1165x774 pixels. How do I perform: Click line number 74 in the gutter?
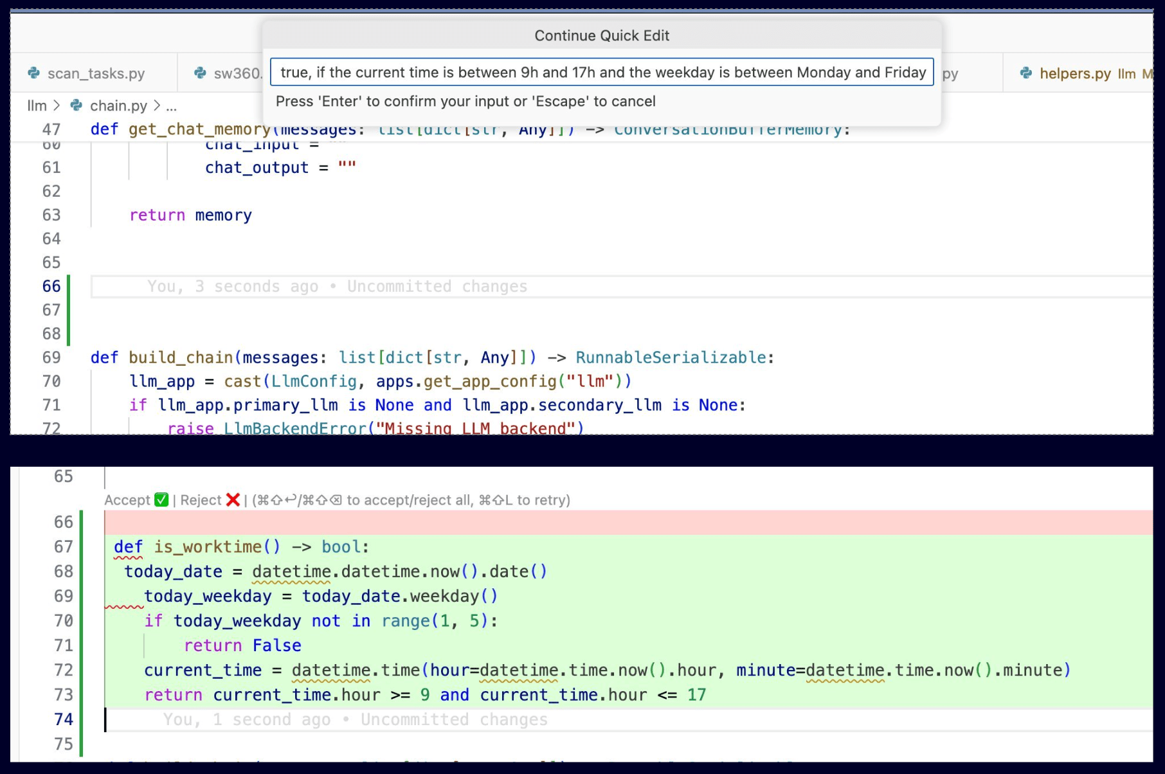click(x=62, y=719)
